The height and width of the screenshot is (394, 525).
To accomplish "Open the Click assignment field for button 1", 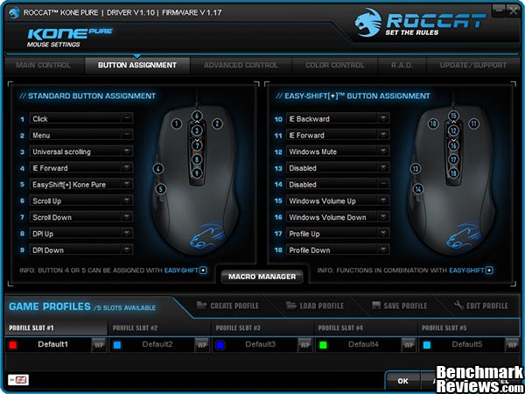I will click(x=81, y=118).
